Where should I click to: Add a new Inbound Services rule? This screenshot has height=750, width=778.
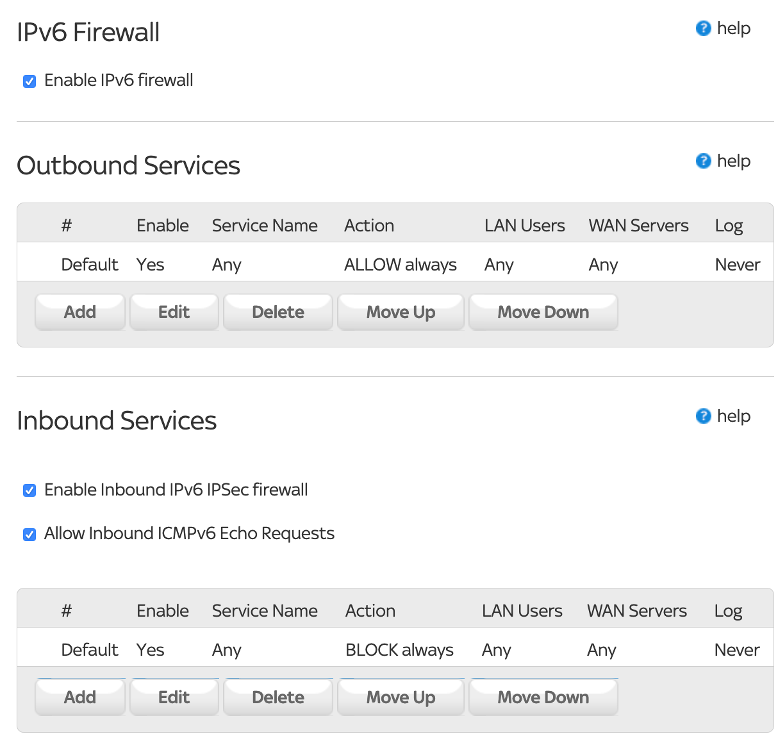point(79,697)
